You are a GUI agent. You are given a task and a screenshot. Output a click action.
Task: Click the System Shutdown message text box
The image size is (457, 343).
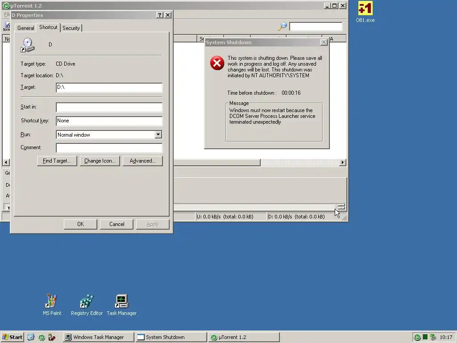pyautogui.click(x=274, y=122)
